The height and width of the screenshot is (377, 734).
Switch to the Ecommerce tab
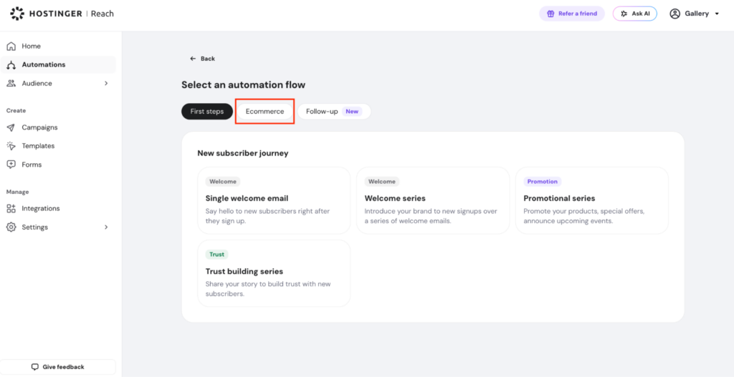(265, 112)
